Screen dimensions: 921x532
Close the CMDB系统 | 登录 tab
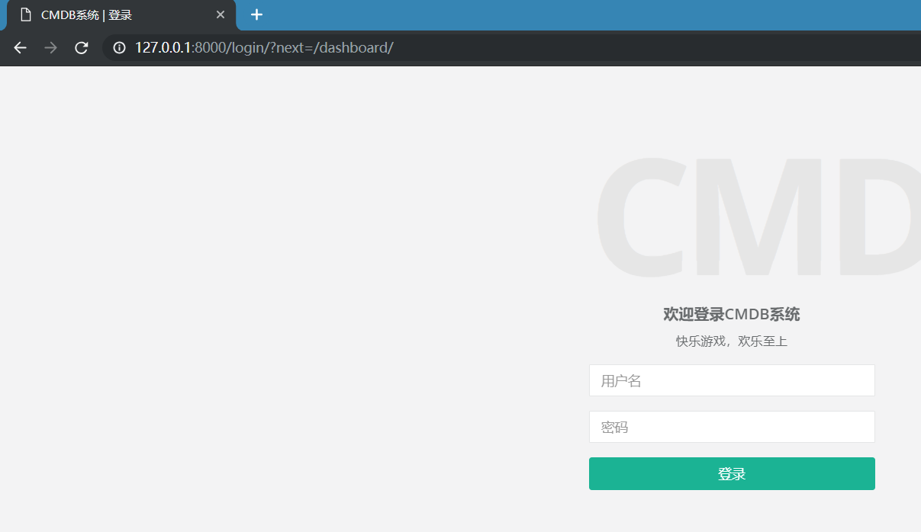tap(221, 15)
